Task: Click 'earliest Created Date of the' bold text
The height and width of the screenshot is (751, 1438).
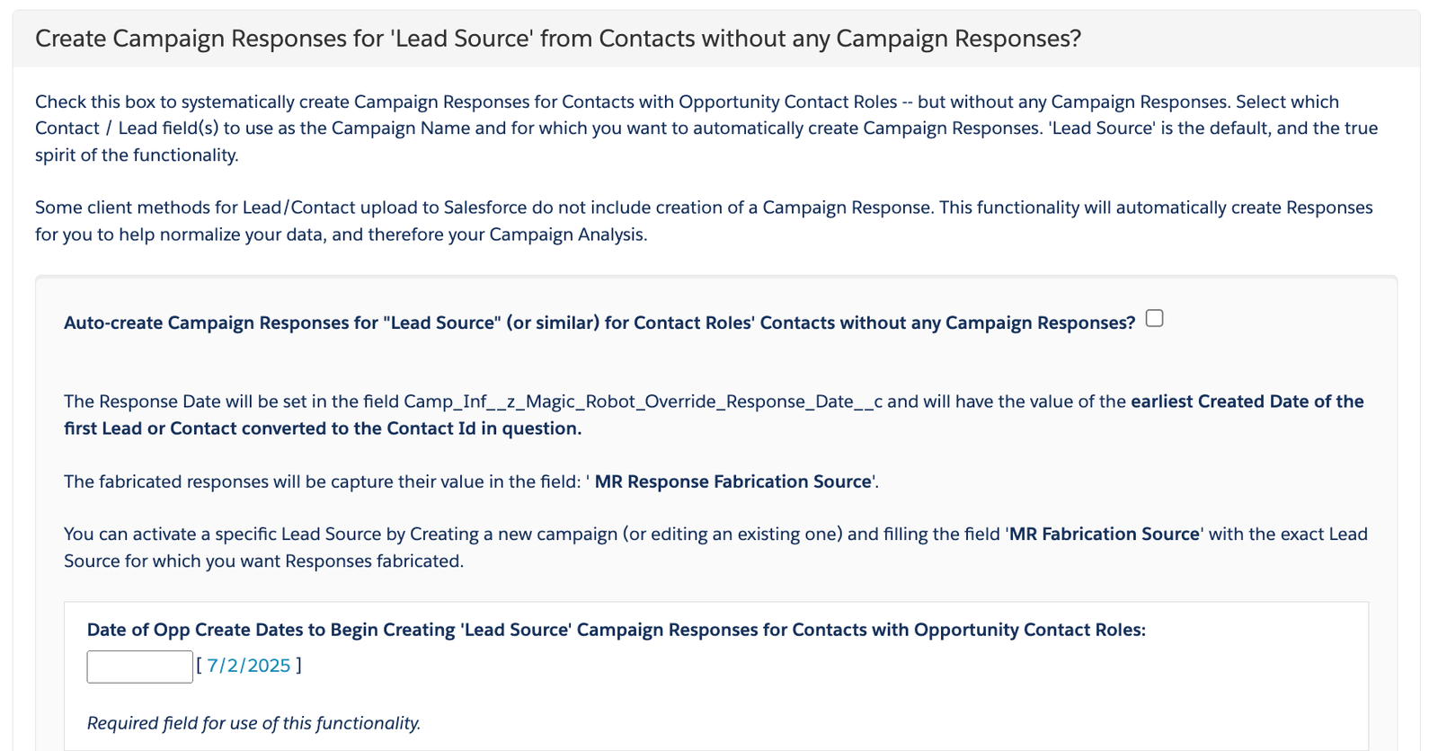Action: pos(1247,402)
